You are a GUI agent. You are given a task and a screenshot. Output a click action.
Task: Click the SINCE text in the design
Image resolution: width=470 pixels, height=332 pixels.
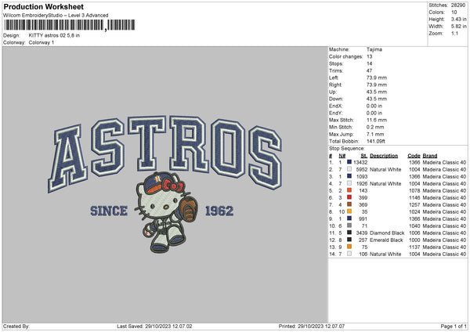pyautogui.click(x=109, y=211)
